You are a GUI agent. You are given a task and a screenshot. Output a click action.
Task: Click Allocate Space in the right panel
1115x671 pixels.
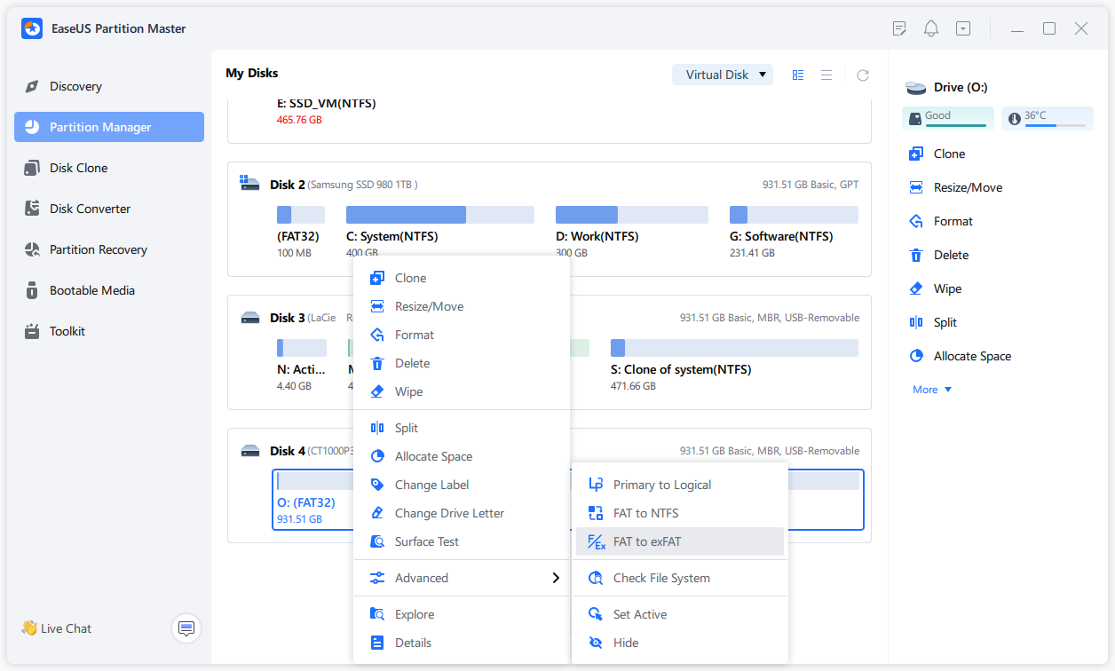point(960,356)
